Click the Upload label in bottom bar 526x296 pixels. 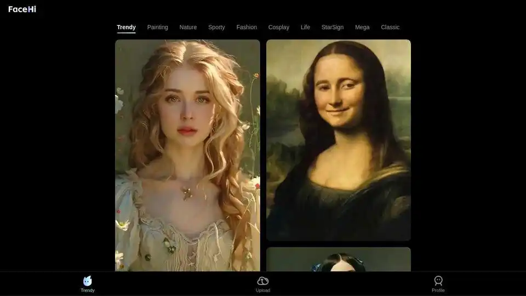[263, 291]
